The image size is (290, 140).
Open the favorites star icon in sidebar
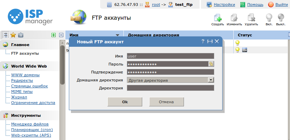coord(13,35)
